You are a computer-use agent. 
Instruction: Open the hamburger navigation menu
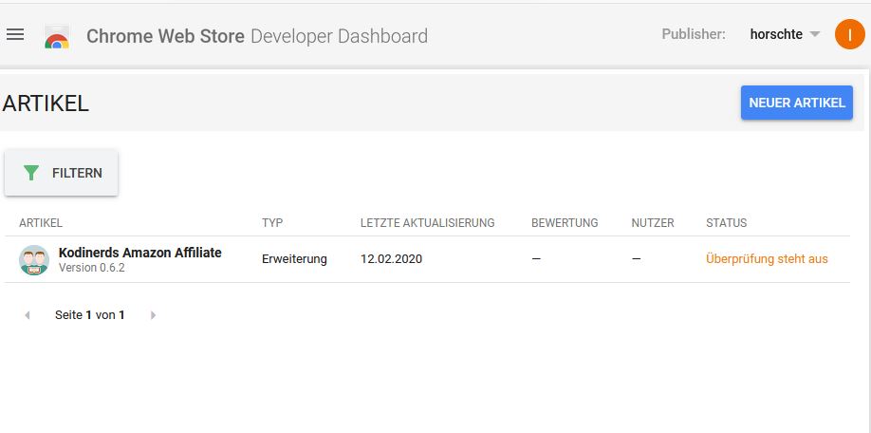click(x=15, y=34)
